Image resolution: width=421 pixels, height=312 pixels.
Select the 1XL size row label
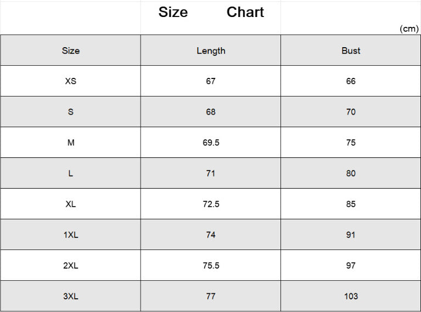point(71,235)
